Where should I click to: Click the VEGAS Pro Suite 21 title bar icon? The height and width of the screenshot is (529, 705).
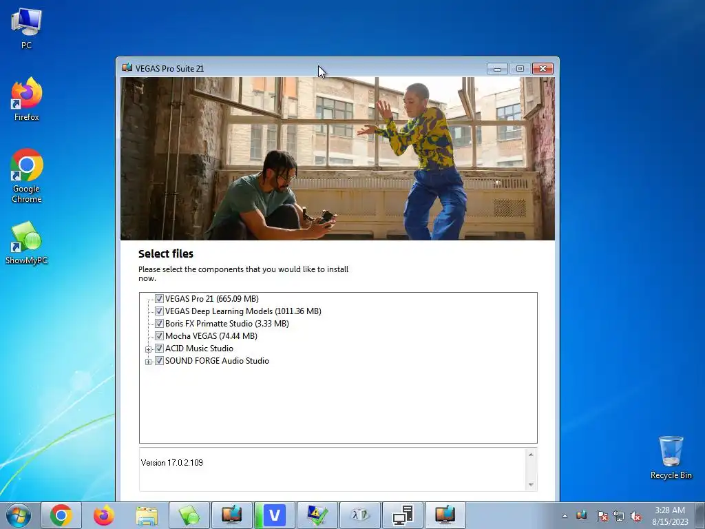(127, 68)
